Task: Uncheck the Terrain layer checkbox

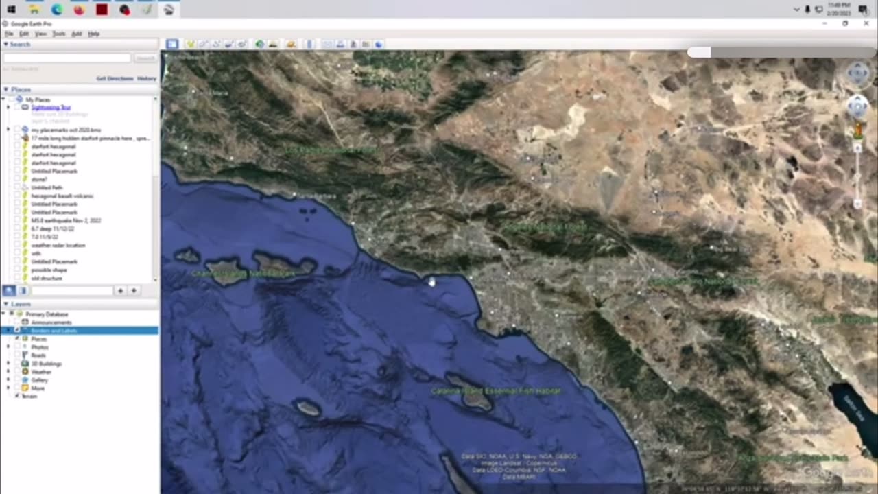Action: 18,397
